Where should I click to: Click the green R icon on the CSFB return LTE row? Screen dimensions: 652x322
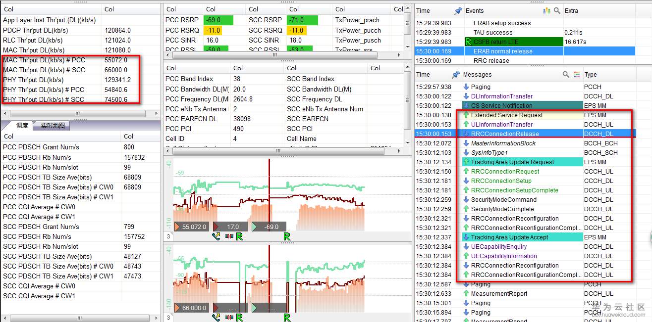[x=468, y=42]
